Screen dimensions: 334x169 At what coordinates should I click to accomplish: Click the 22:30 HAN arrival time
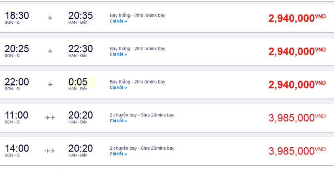pos(81,49)
